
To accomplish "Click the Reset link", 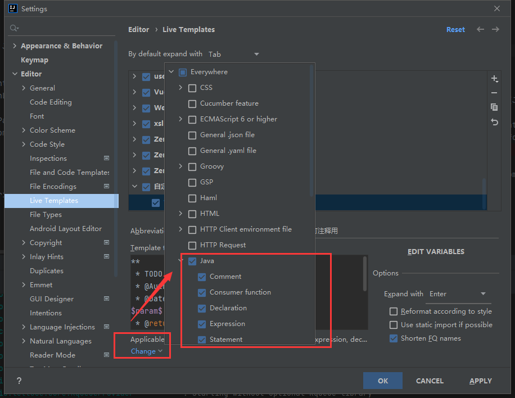I will click(x=455, y=30).
